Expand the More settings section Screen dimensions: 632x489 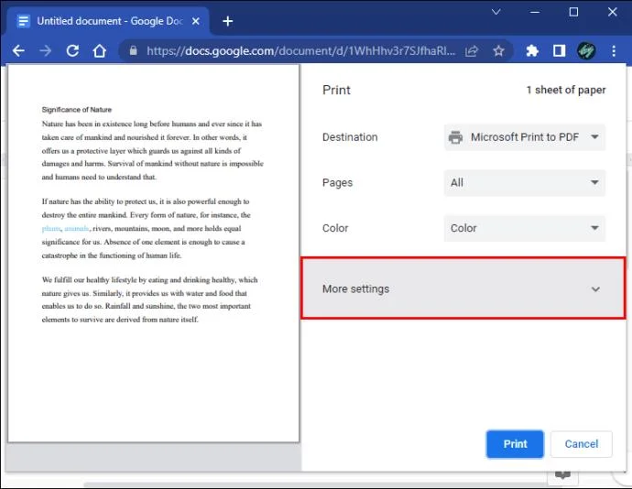click(x=463, y=288)
